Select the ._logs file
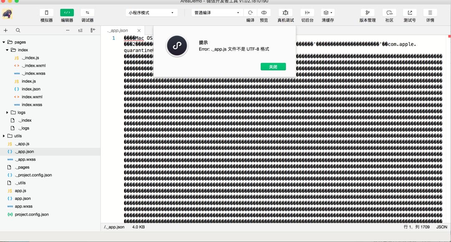Viewport: 451px width, 242px height. click(23, 128)
